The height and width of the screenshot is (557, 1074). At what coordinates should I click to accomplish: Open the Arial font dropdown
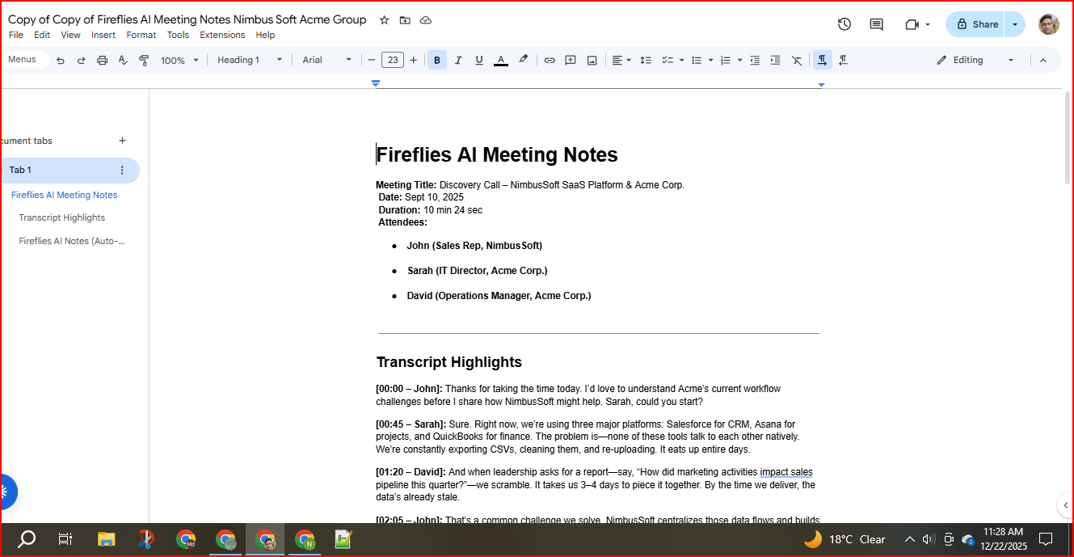point(327,60)
